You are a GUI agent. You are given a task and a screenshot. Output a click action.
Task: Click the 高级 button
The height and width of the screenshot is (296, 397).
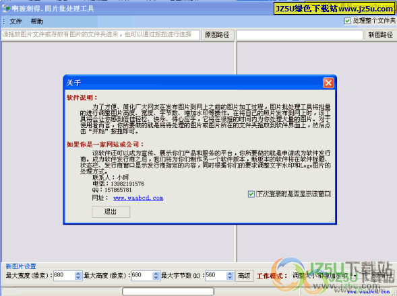pos(244,276)
